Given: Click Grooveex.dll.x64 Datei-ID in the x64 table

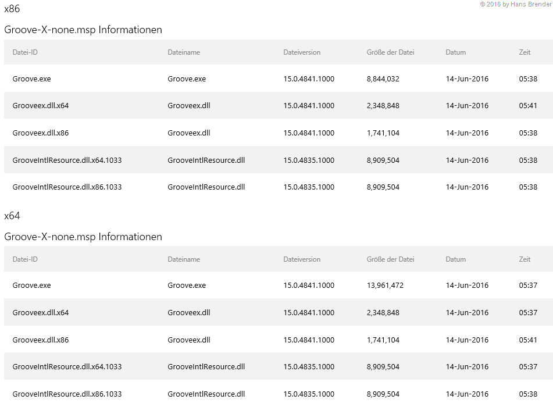Looking at the screenshot, I should [41, 313].
